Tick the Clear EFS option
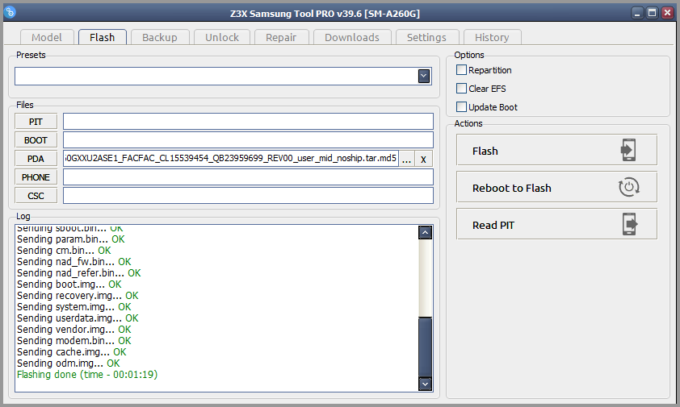The image size is (680, 407). point(461,89)
